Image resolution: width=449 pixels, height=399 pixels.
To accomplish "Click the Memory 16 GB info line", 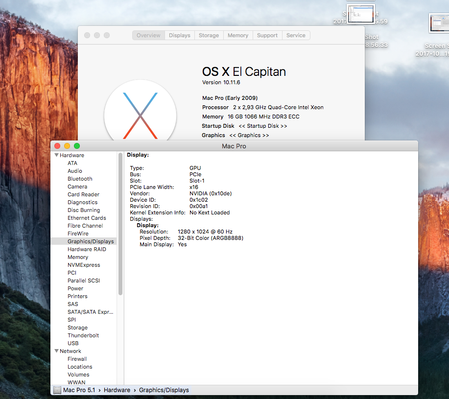I will [251, 117].
